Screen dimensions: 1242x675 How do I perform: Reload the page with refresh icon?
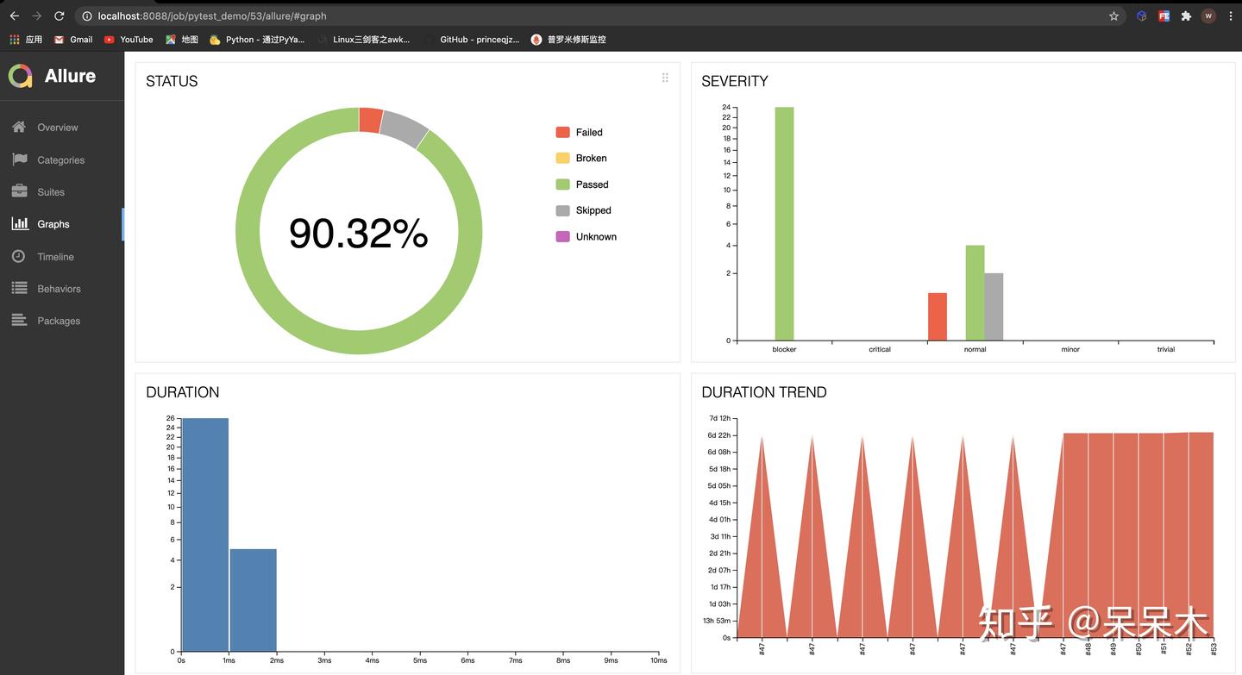pyautogui.click(x=59, y=16)
